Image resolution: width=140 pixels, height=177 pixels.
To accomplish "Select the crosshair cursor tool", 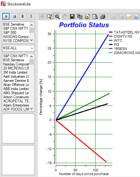I will point(42,16).
